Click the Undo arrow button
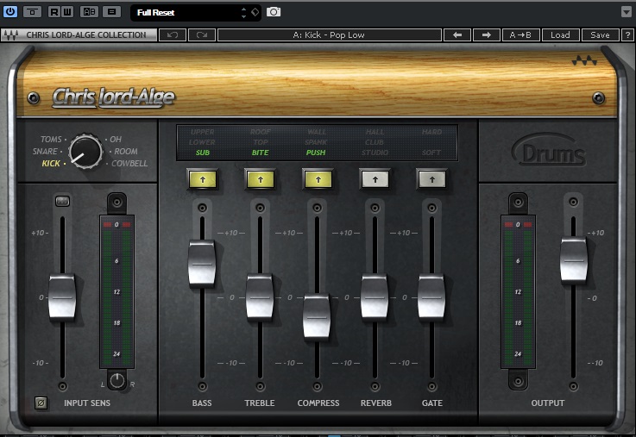Screen dimensions: 636x437 [173, 34]
